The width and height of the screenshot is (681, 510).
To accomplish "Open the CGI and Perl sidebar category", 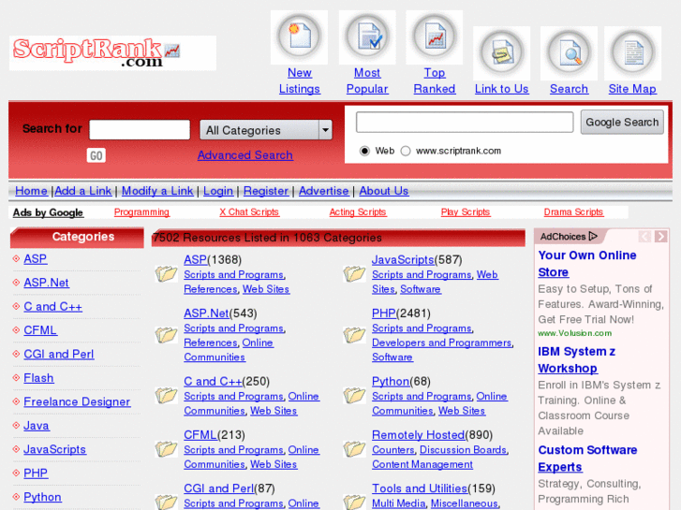I will point(59,354).
